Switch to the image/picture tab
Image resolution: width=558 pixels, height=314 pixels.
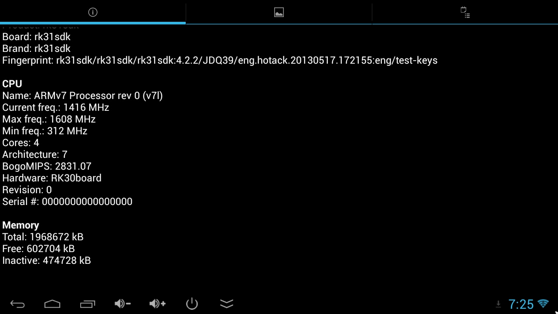[279, 12]
